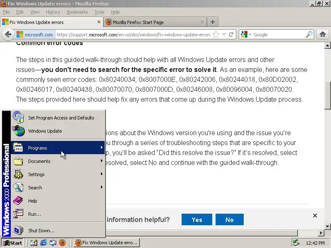This screenshot has height=248, width=331.
Task: Click the search magnifier in the Google box
Action: pos(309,34)
